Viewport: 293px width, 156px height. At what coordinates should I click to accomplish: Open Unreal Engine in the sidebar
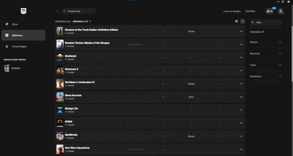[19, 47]
